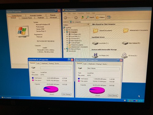Screen dimensions: 153x115
Task: Switch to Computer Name tab
Action: coord(27,18)
